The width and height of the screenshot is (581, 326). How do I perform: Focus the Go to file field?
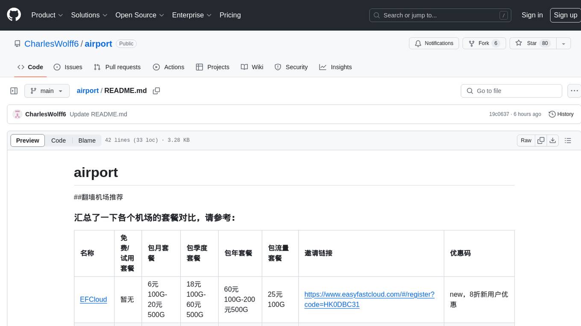[x=511, y=91]
